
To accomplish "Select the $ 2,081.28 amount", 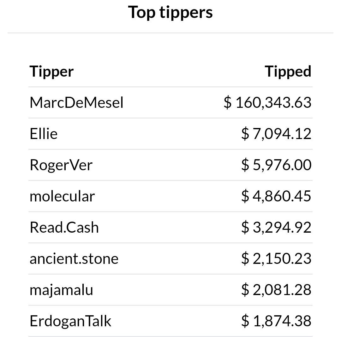I will tap(276, 290).
